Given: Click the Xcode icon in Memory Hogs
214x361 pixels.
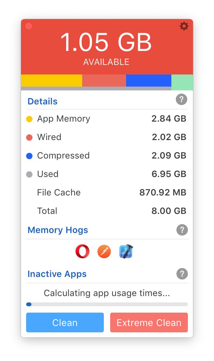Looking at the screenshot, I should [x=126, y=251].
